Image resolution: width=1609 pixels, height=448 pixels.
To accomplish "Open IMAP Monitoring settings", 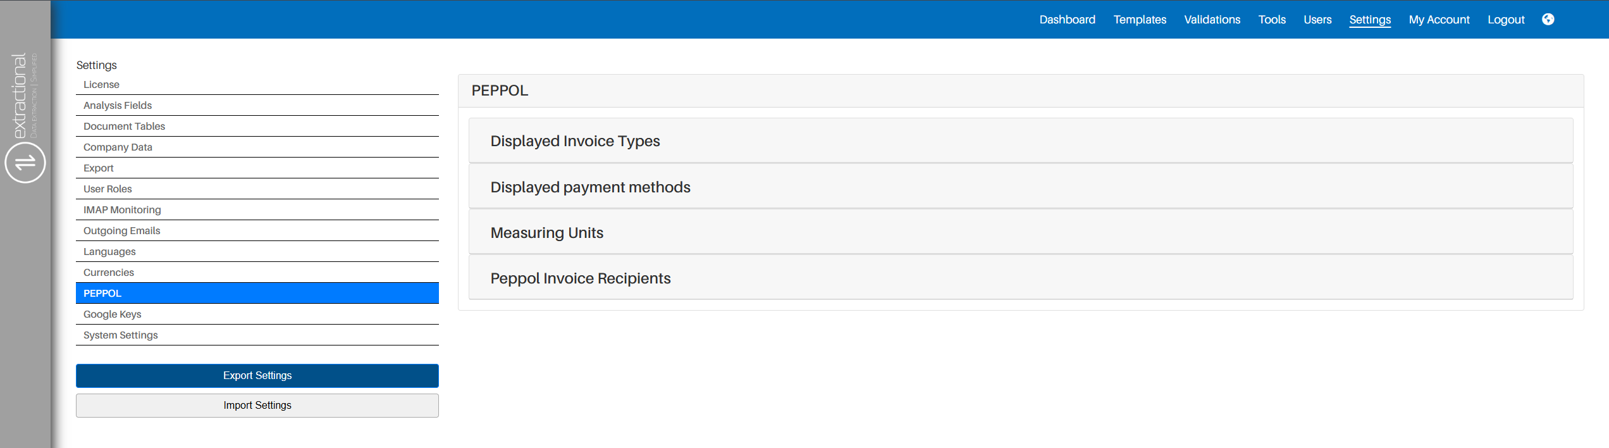I will 122,210.
